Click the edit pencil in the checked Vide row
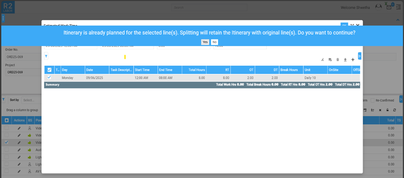The height and width of the screenshot is (178, 404). pos(19,143)
